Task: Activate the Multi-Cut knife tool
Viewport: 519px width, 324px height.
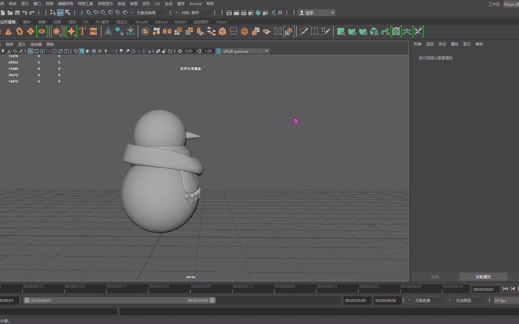Action: (x=303, y=31)
